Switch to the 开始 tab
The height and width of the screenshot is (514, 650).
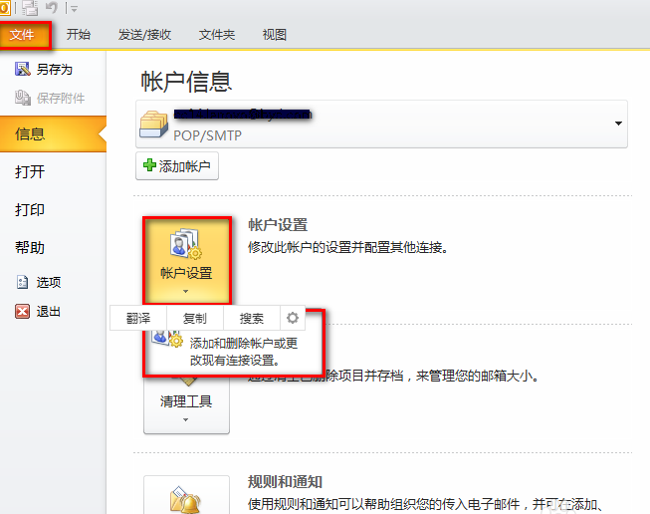pos(79,35)
